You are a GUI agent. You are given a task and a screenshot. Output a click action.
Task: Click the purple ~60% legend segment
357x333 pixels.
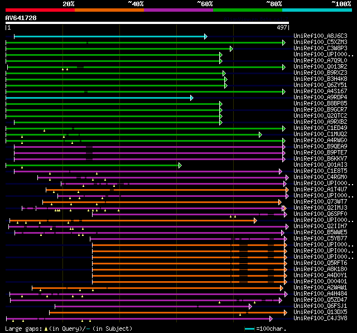tap(178, 10)
